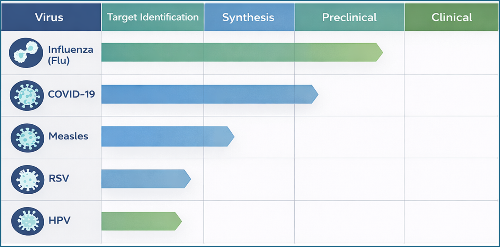Screen dimensions: 500x247
Task: Click the RSV text label
Action: (59, 178)
